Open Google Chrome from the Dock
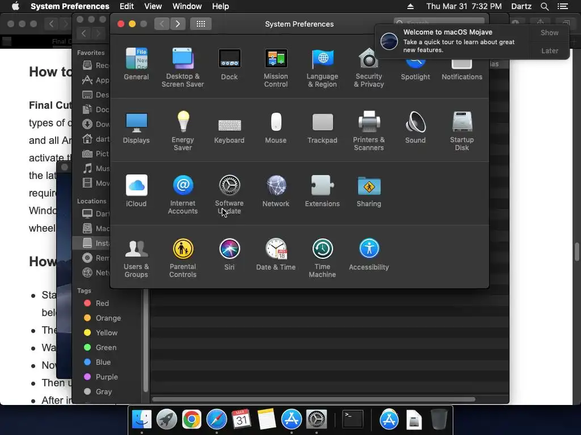581x435 pixels. coord(192,420)
